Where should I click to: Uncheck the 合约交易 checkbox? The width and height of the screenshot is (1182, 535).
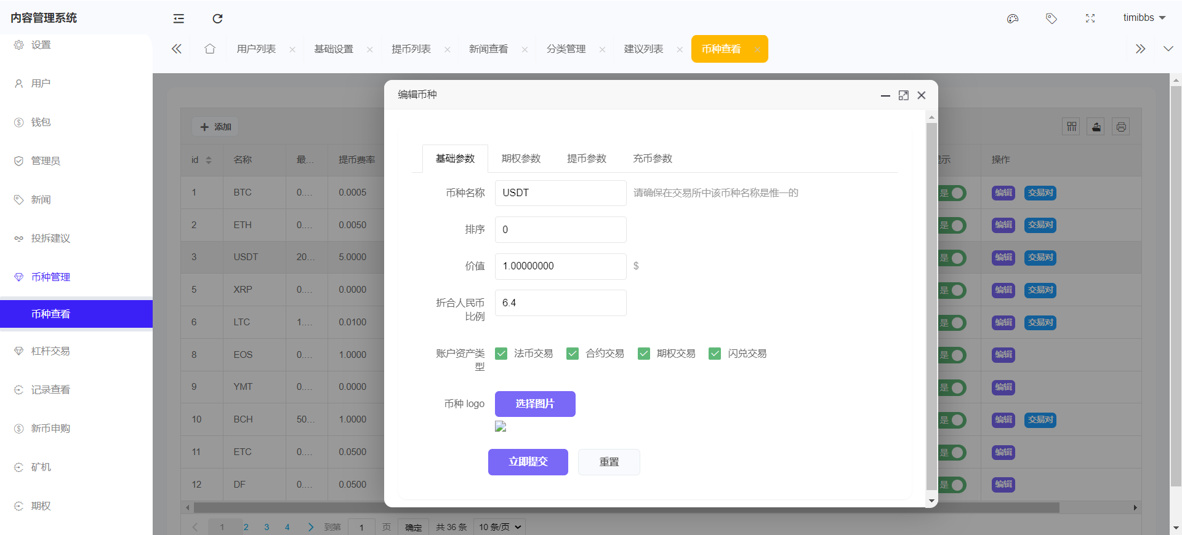point(573,354)
